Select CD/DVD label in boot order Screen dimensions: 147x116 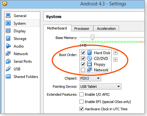[101, 58]
